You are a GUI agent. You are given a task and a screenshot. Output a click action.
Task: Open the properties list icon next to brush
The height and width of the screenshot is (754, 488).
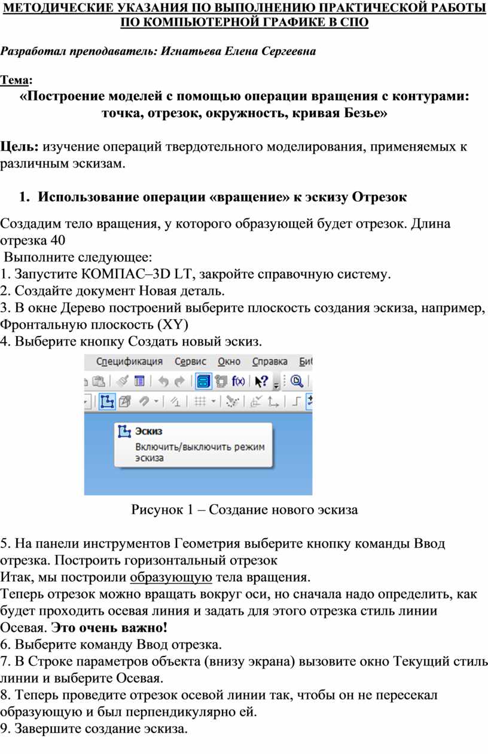pyautogui.click(x=139, y=381)
